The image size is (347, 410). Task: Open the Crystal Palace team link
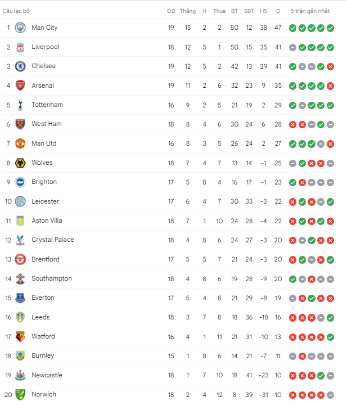pyautogui.click(x=53, y=240)
